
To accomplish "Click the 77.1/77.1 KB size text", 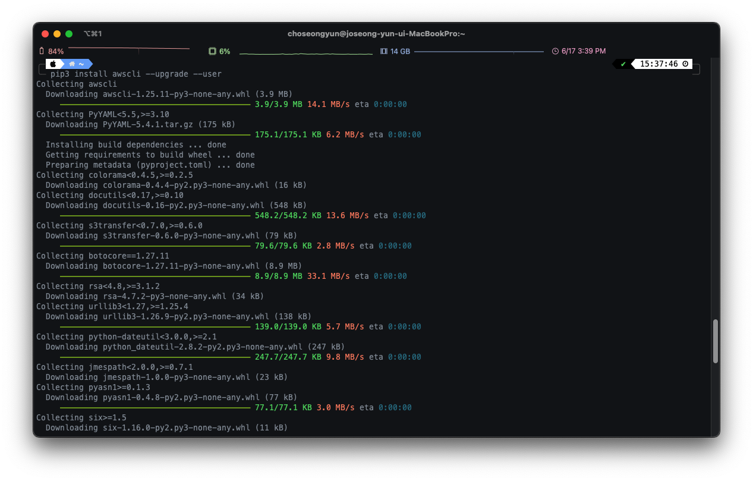I will click(283, 407).
